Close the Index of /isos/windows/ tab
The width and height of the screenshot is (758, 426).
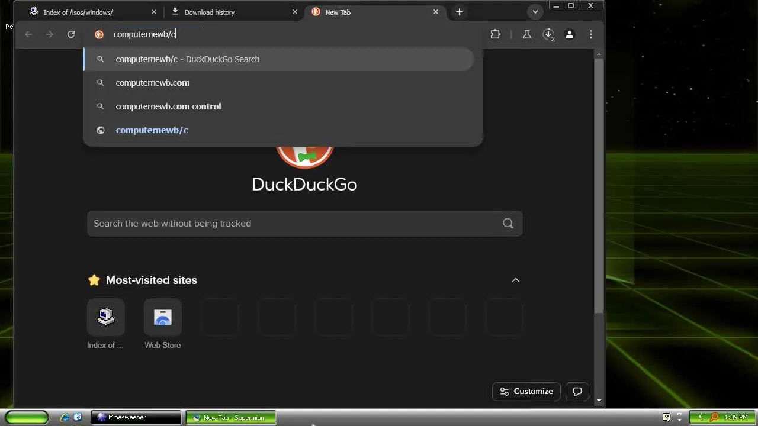click(x=154, y=12)
